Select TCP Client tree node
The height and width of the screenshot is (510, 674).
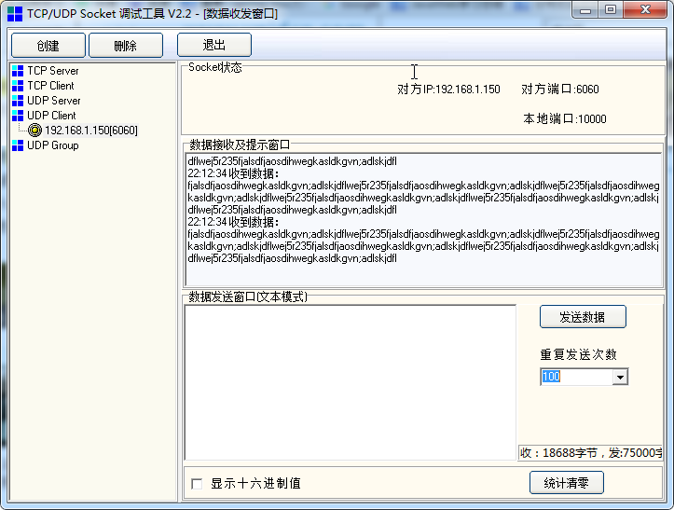[x=50, y=86]
